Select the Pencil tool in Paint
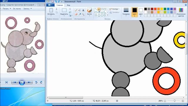The height and width of the screenshot is (106, 188). (x=76, y=10)
